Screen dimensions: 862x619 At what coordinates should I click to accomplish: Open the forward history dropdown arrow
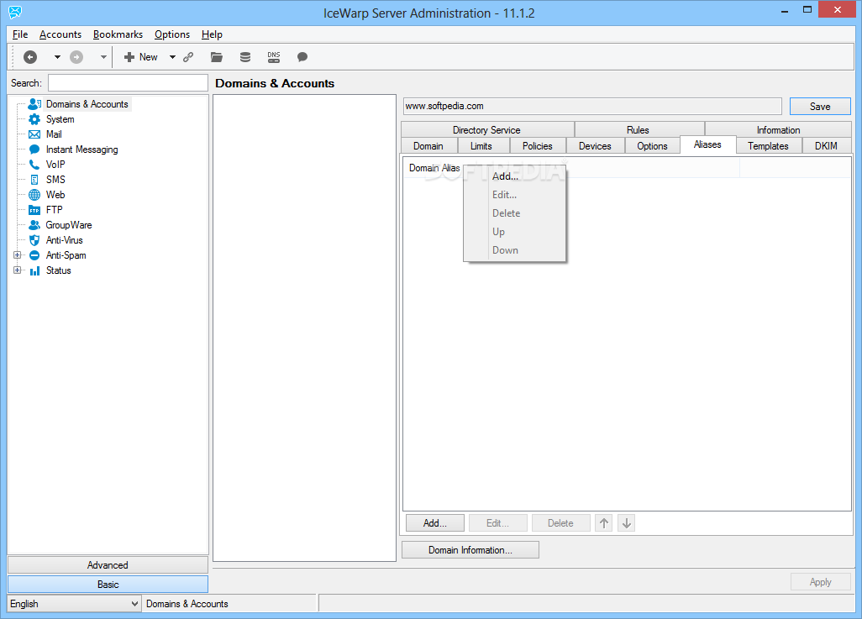[103, 56]
